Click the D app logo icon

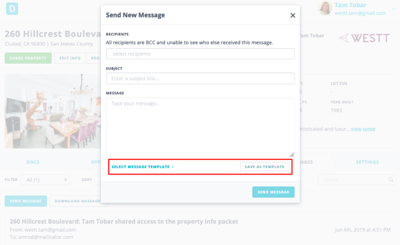coord(12,9)
